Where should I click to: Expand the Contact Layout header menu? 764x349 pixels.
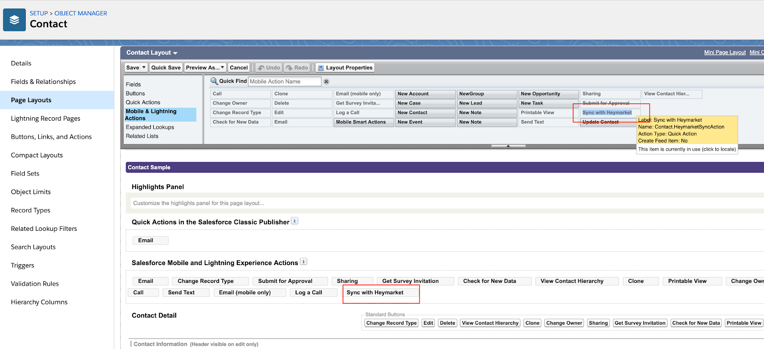(175, 53)
